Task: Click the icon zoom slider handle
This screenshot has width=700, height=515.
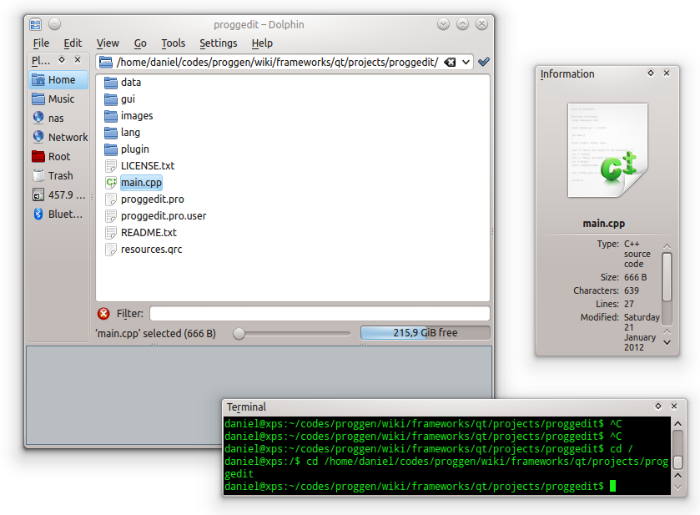Action: click(x=239, y=334)
